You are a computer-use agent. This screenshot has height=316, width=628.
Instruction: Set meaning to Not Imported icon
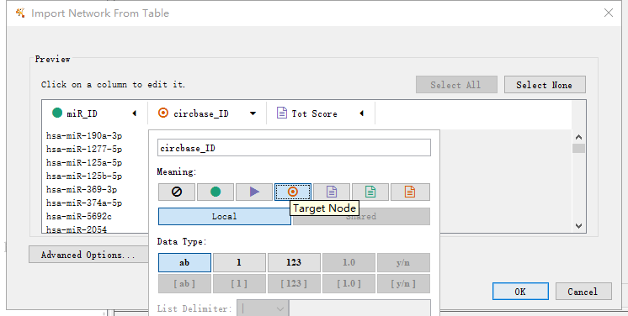click(x=177, y=192)
